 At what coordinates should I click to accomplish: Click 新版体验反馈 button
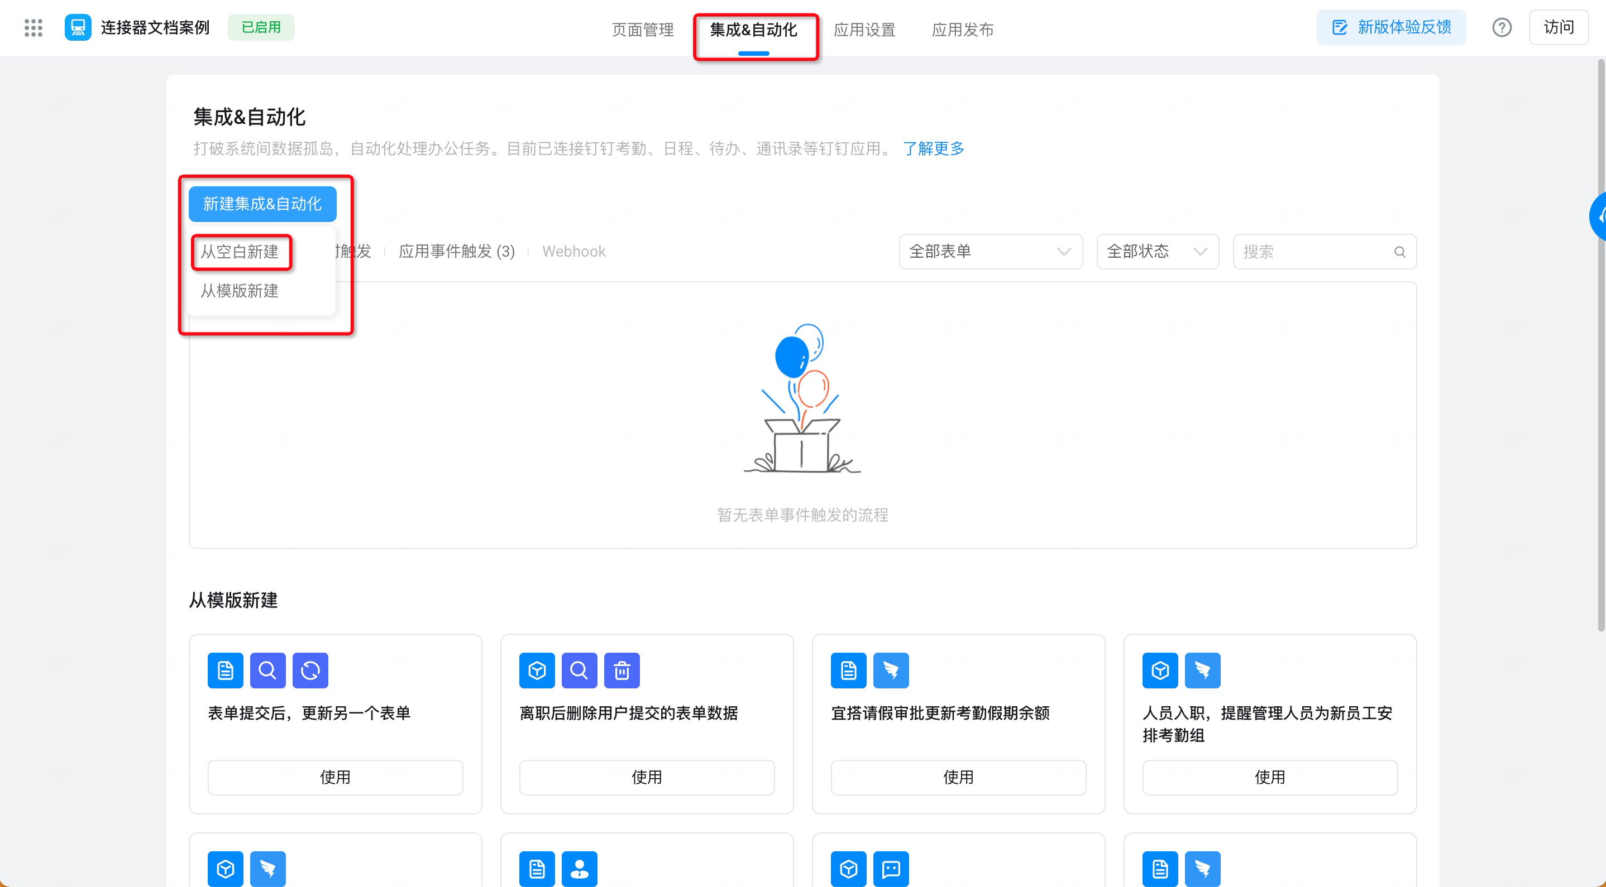(1391, 27)
